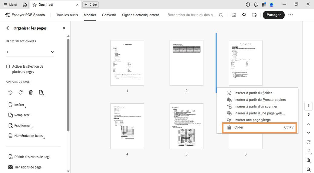
Task: Rotate page counterclockwise icon
Action: 10,92
